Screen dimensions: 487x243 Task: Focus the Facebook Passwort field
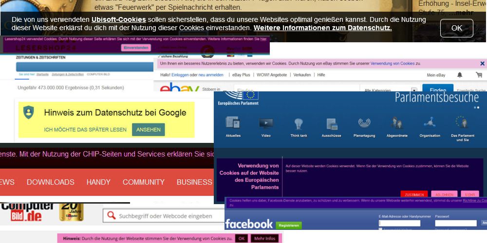pyautogui.click(x=456, y=223)
